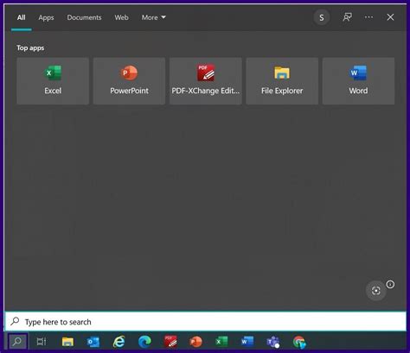This screenshot has width=410, height=353.
Task: Click the search with screenshot icon
Action: (376, 291)
